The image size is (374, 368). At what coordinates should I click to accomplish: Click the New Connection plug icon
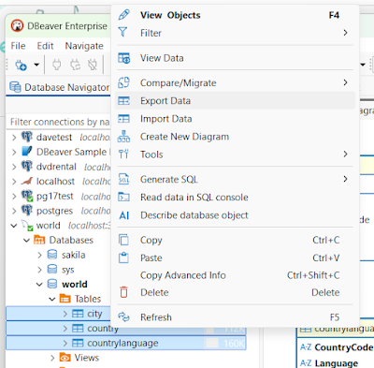21,66
